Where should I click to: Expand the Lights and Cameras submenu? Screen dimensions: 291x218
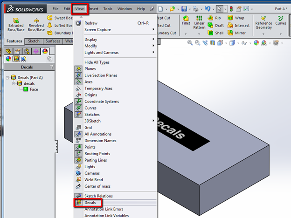(153, 52)
